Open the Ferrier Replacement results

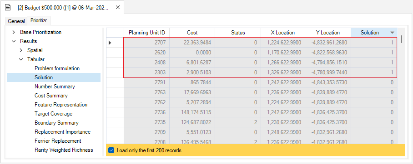[x=58, y=141]
